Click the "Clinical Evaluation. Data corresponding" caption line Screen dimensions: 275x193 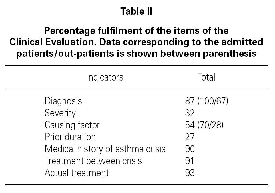pos(136,42)
